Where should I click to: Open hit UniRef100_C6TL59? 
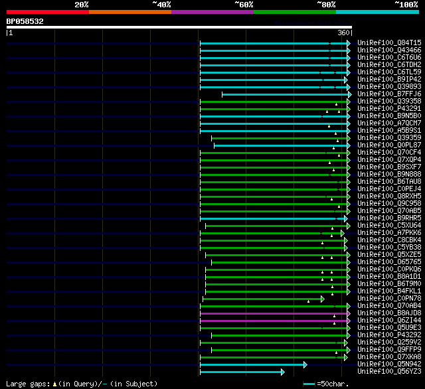389,72
